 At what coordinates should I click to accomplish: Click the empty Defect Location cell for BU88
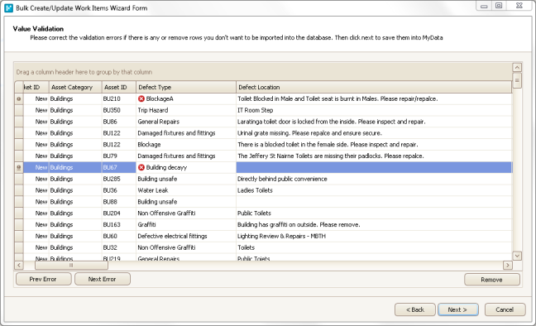tap(374, 202)
